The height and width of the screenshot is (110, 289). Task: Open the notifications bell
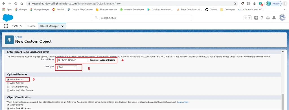tap(274, 18)
